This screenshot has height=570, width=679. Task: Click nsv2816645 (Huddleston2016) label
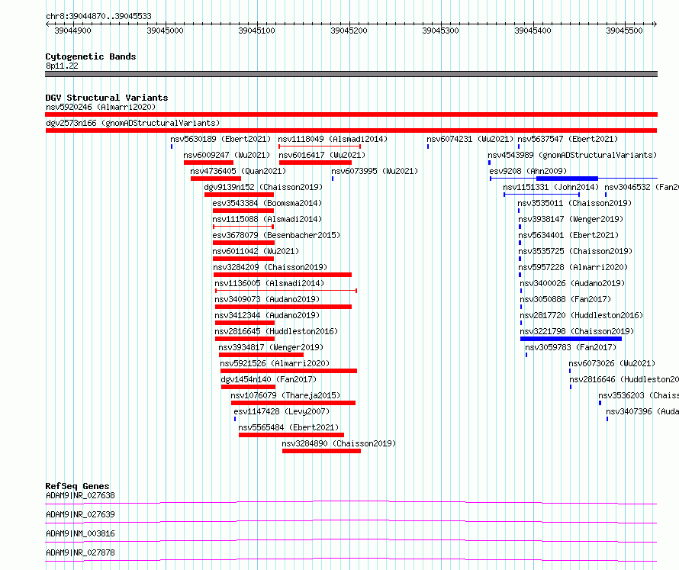pyautogui.click(x=276, y=331)
